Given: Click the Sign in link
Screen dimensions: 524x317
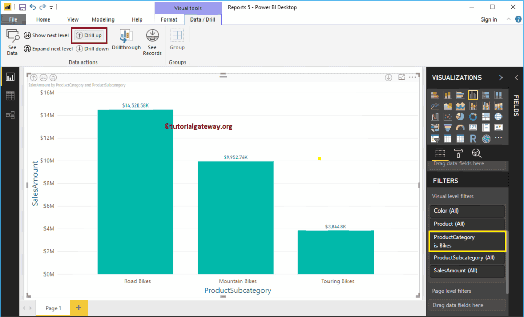Looking at the screenshot, I should (x=489, y=19).
